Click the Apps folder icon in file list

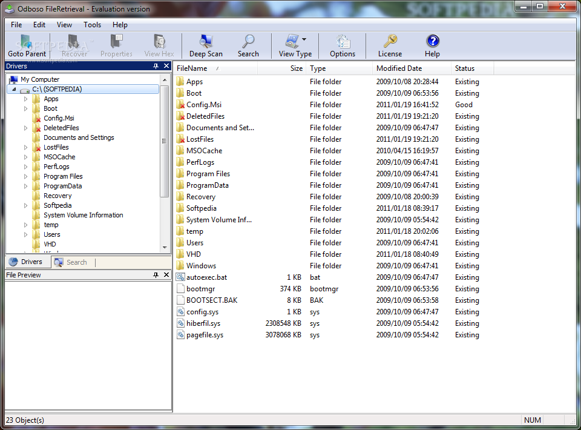point(180,82)
